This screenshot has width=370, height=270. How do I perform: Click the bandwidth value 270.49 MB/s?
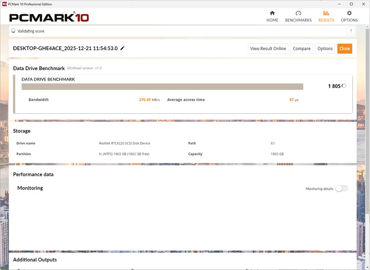tap(149, 99)
